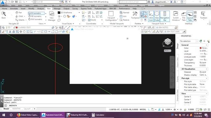Click the Back navigation icon
Viewport: 211px width, 118px height.
[x=4, y=15]
